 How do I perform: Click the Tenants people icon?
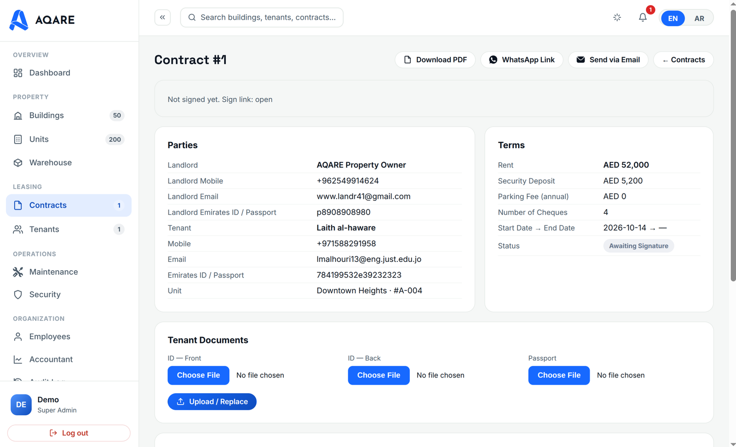coord(18,229)
